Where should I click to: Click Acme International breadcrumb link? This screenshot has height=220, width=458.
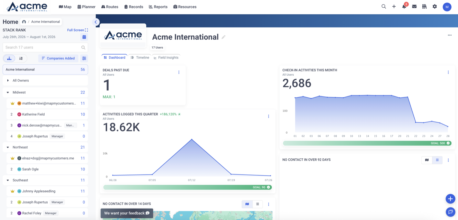[45, 22]
